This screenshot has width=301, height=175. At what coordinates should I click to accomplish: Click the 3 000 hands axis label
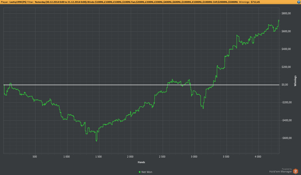tap(194, 157)
